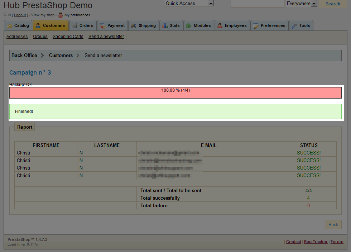This screenshot has height=252, width=351.
Task: Click the Customers tab person icon
Action: point(38,26)
